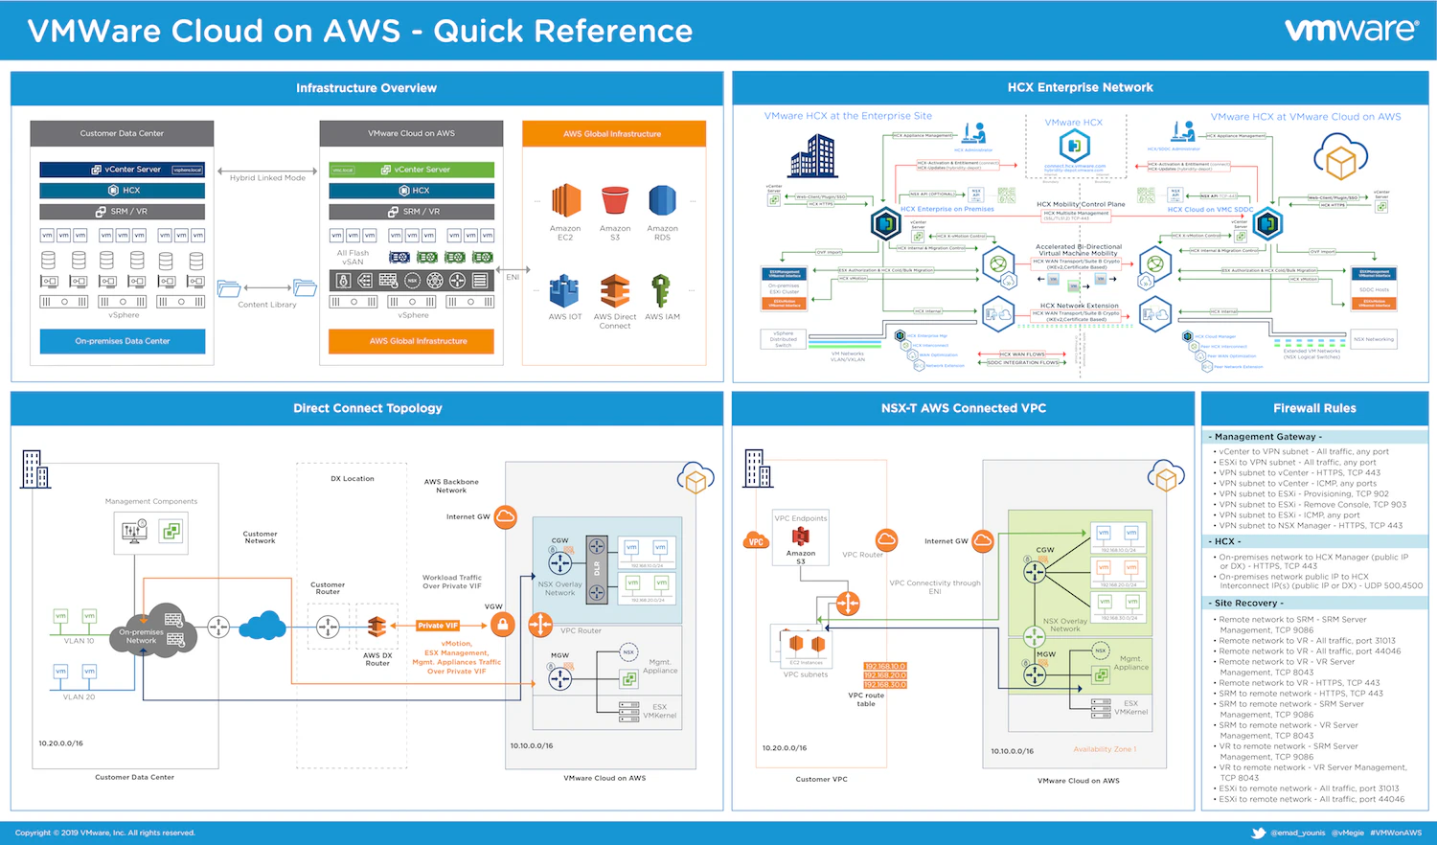This screenshot has width=1437, height=845.
Task: Click the Internet GW icon in NSX-T Connected VPC
Action: coord(983,542)
